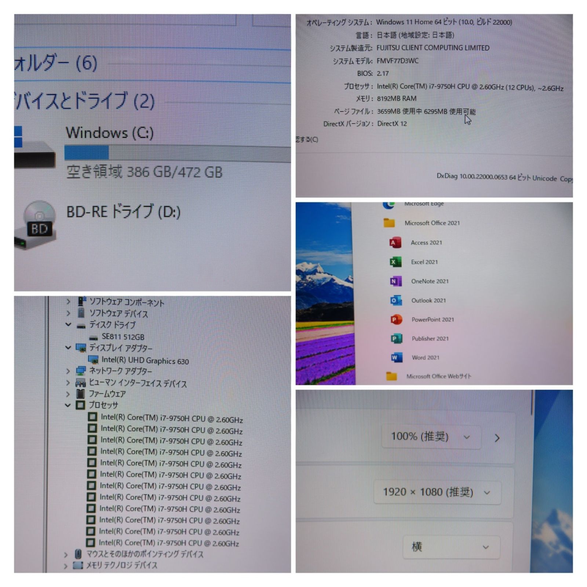This screenshot has width=587, height=587.
Task: Open the Microsoft Office 2021 folder icon
Action: [389, 223]
